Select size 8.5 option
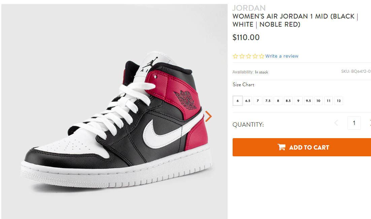This screenshot has height=219, width=371. click(x=288, y=101)
